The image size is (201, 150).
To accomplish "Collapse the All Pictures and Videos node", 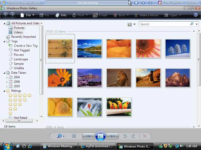I will click(4, 23).
